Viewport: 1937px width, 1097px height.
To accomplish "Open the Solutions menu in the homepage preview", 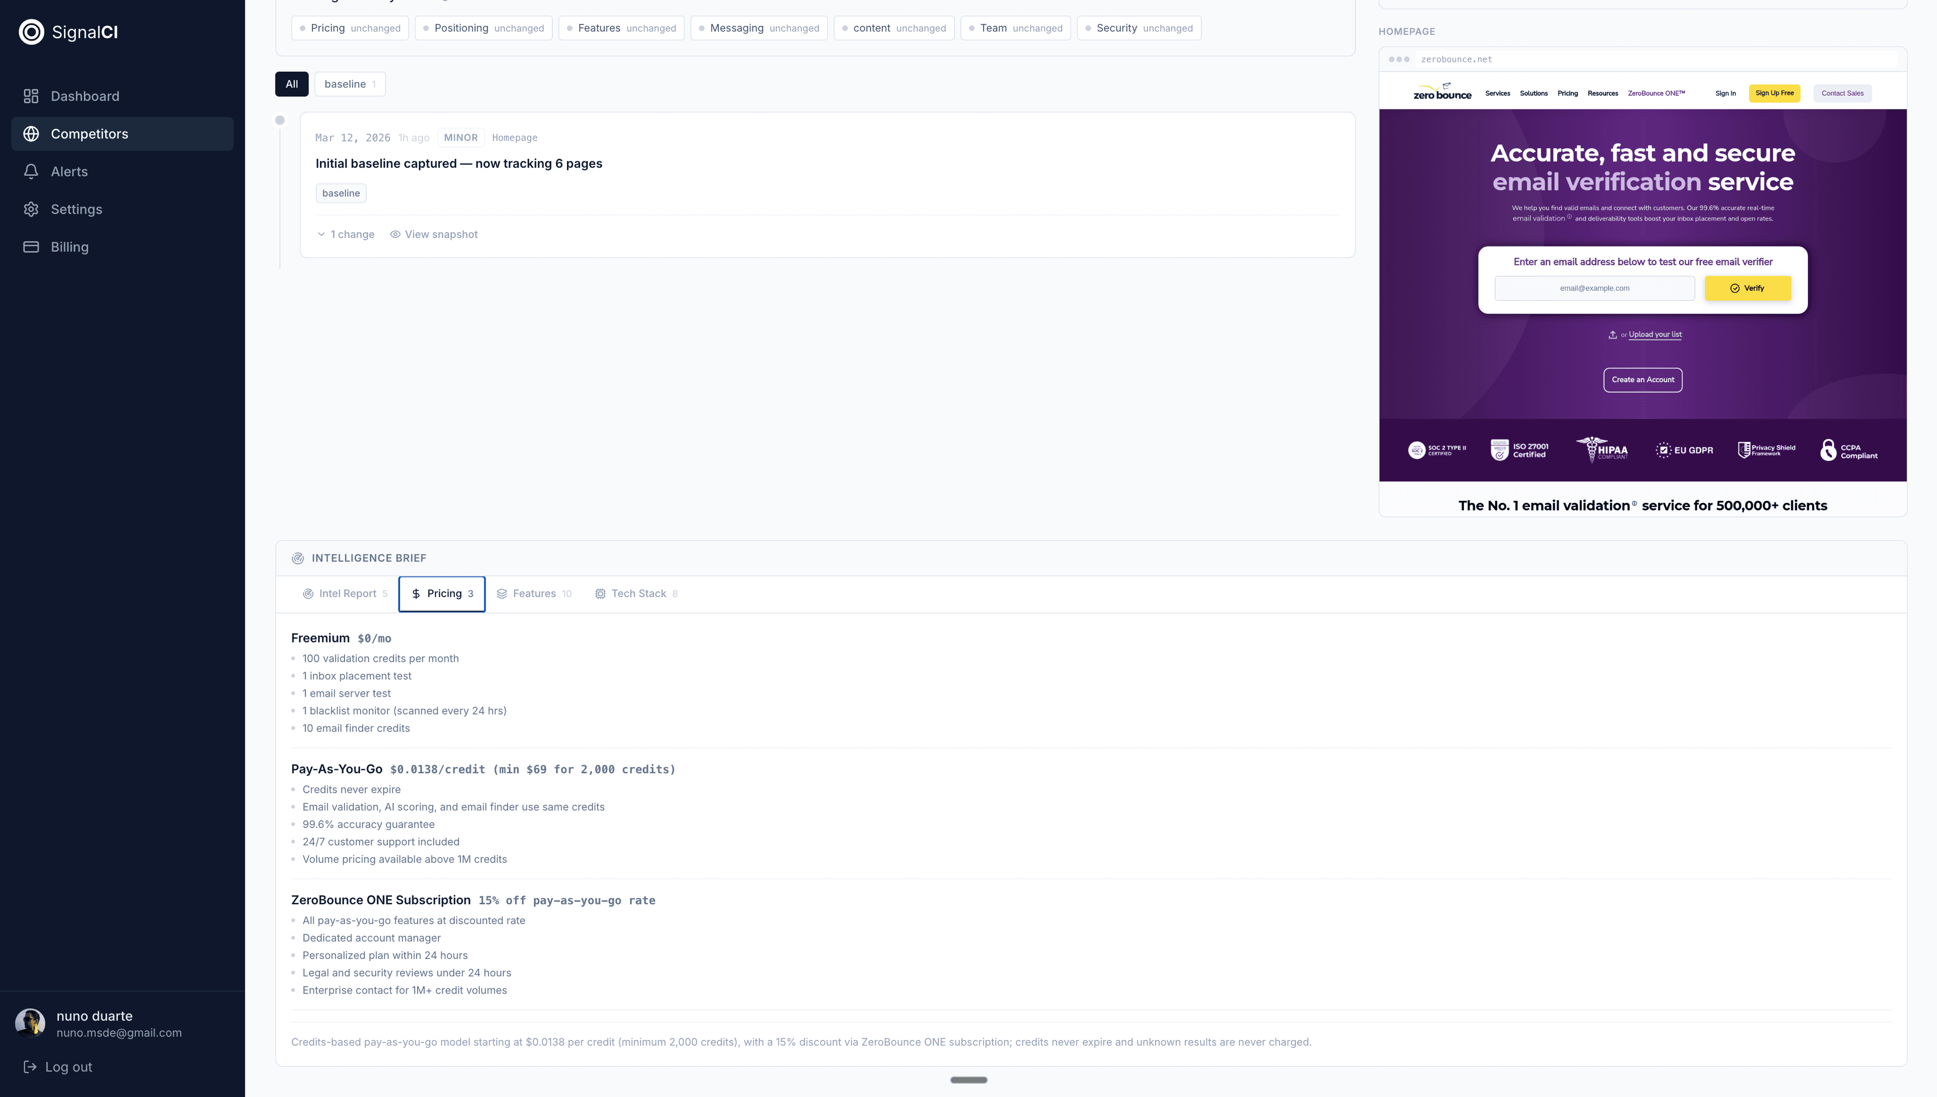I will point(1533,93).
